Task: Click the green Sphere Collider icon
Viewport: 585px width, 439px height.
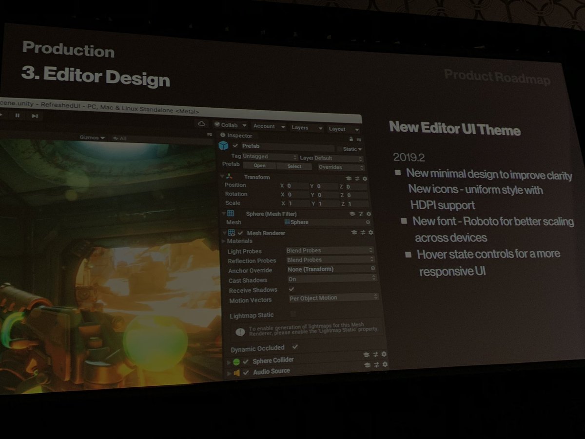Action: [236, 362]
